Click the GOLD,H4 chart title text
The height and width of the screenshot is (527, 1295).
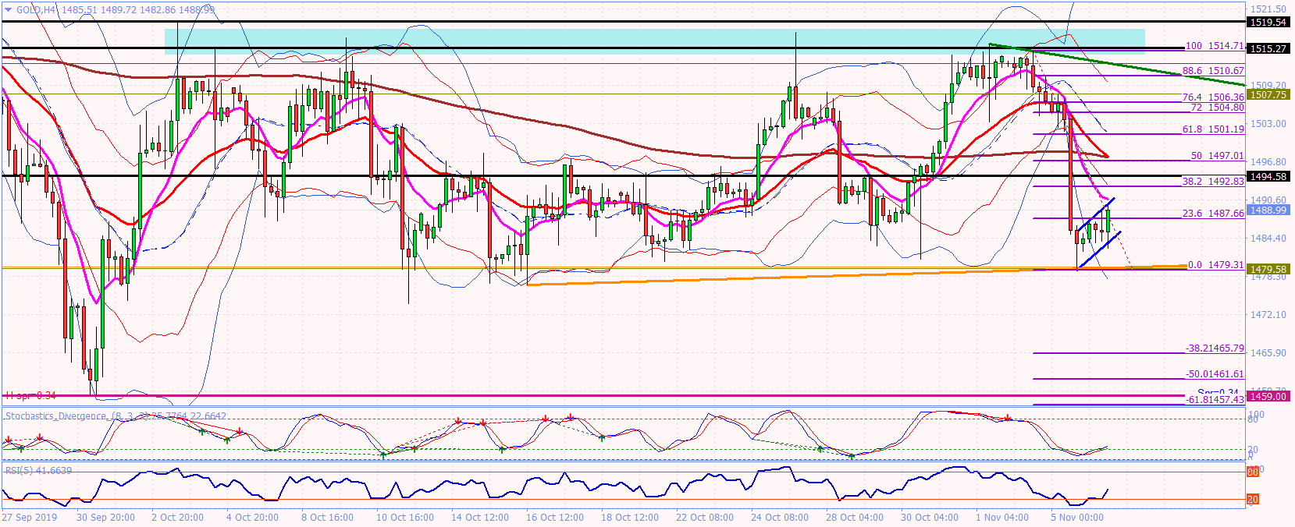[x=36, y=10]
